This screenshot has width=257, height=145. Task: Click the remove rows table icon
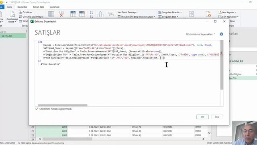point(82,14)
